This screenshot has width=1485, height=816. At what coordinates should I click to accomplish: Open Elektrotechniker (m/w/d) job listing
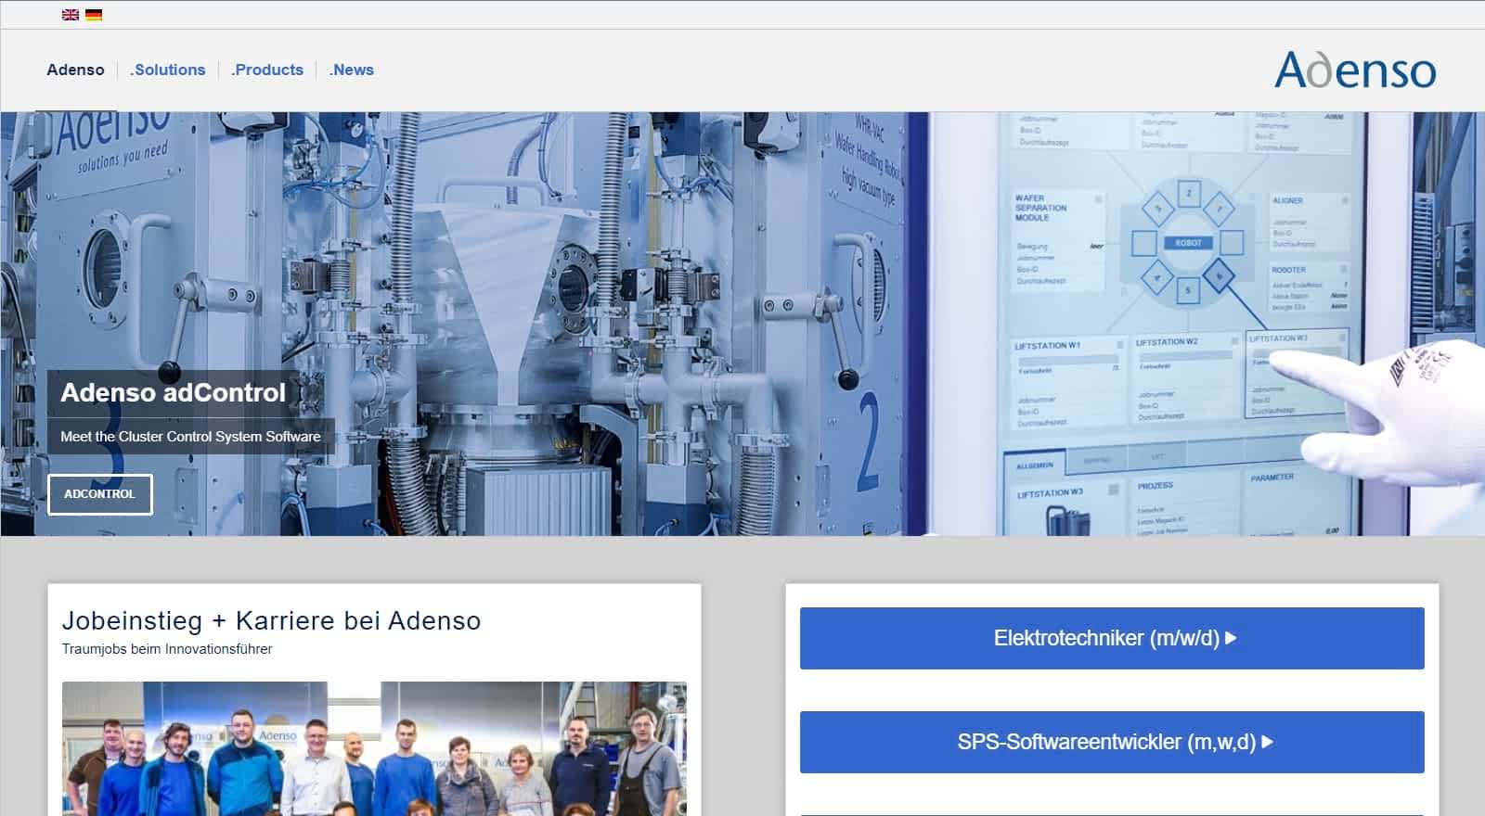coord(1112,638)
